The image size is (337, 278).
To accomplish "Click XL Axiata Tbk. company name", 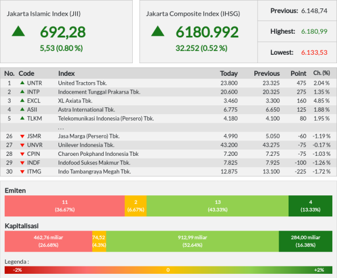I will (x=75, y=101).
